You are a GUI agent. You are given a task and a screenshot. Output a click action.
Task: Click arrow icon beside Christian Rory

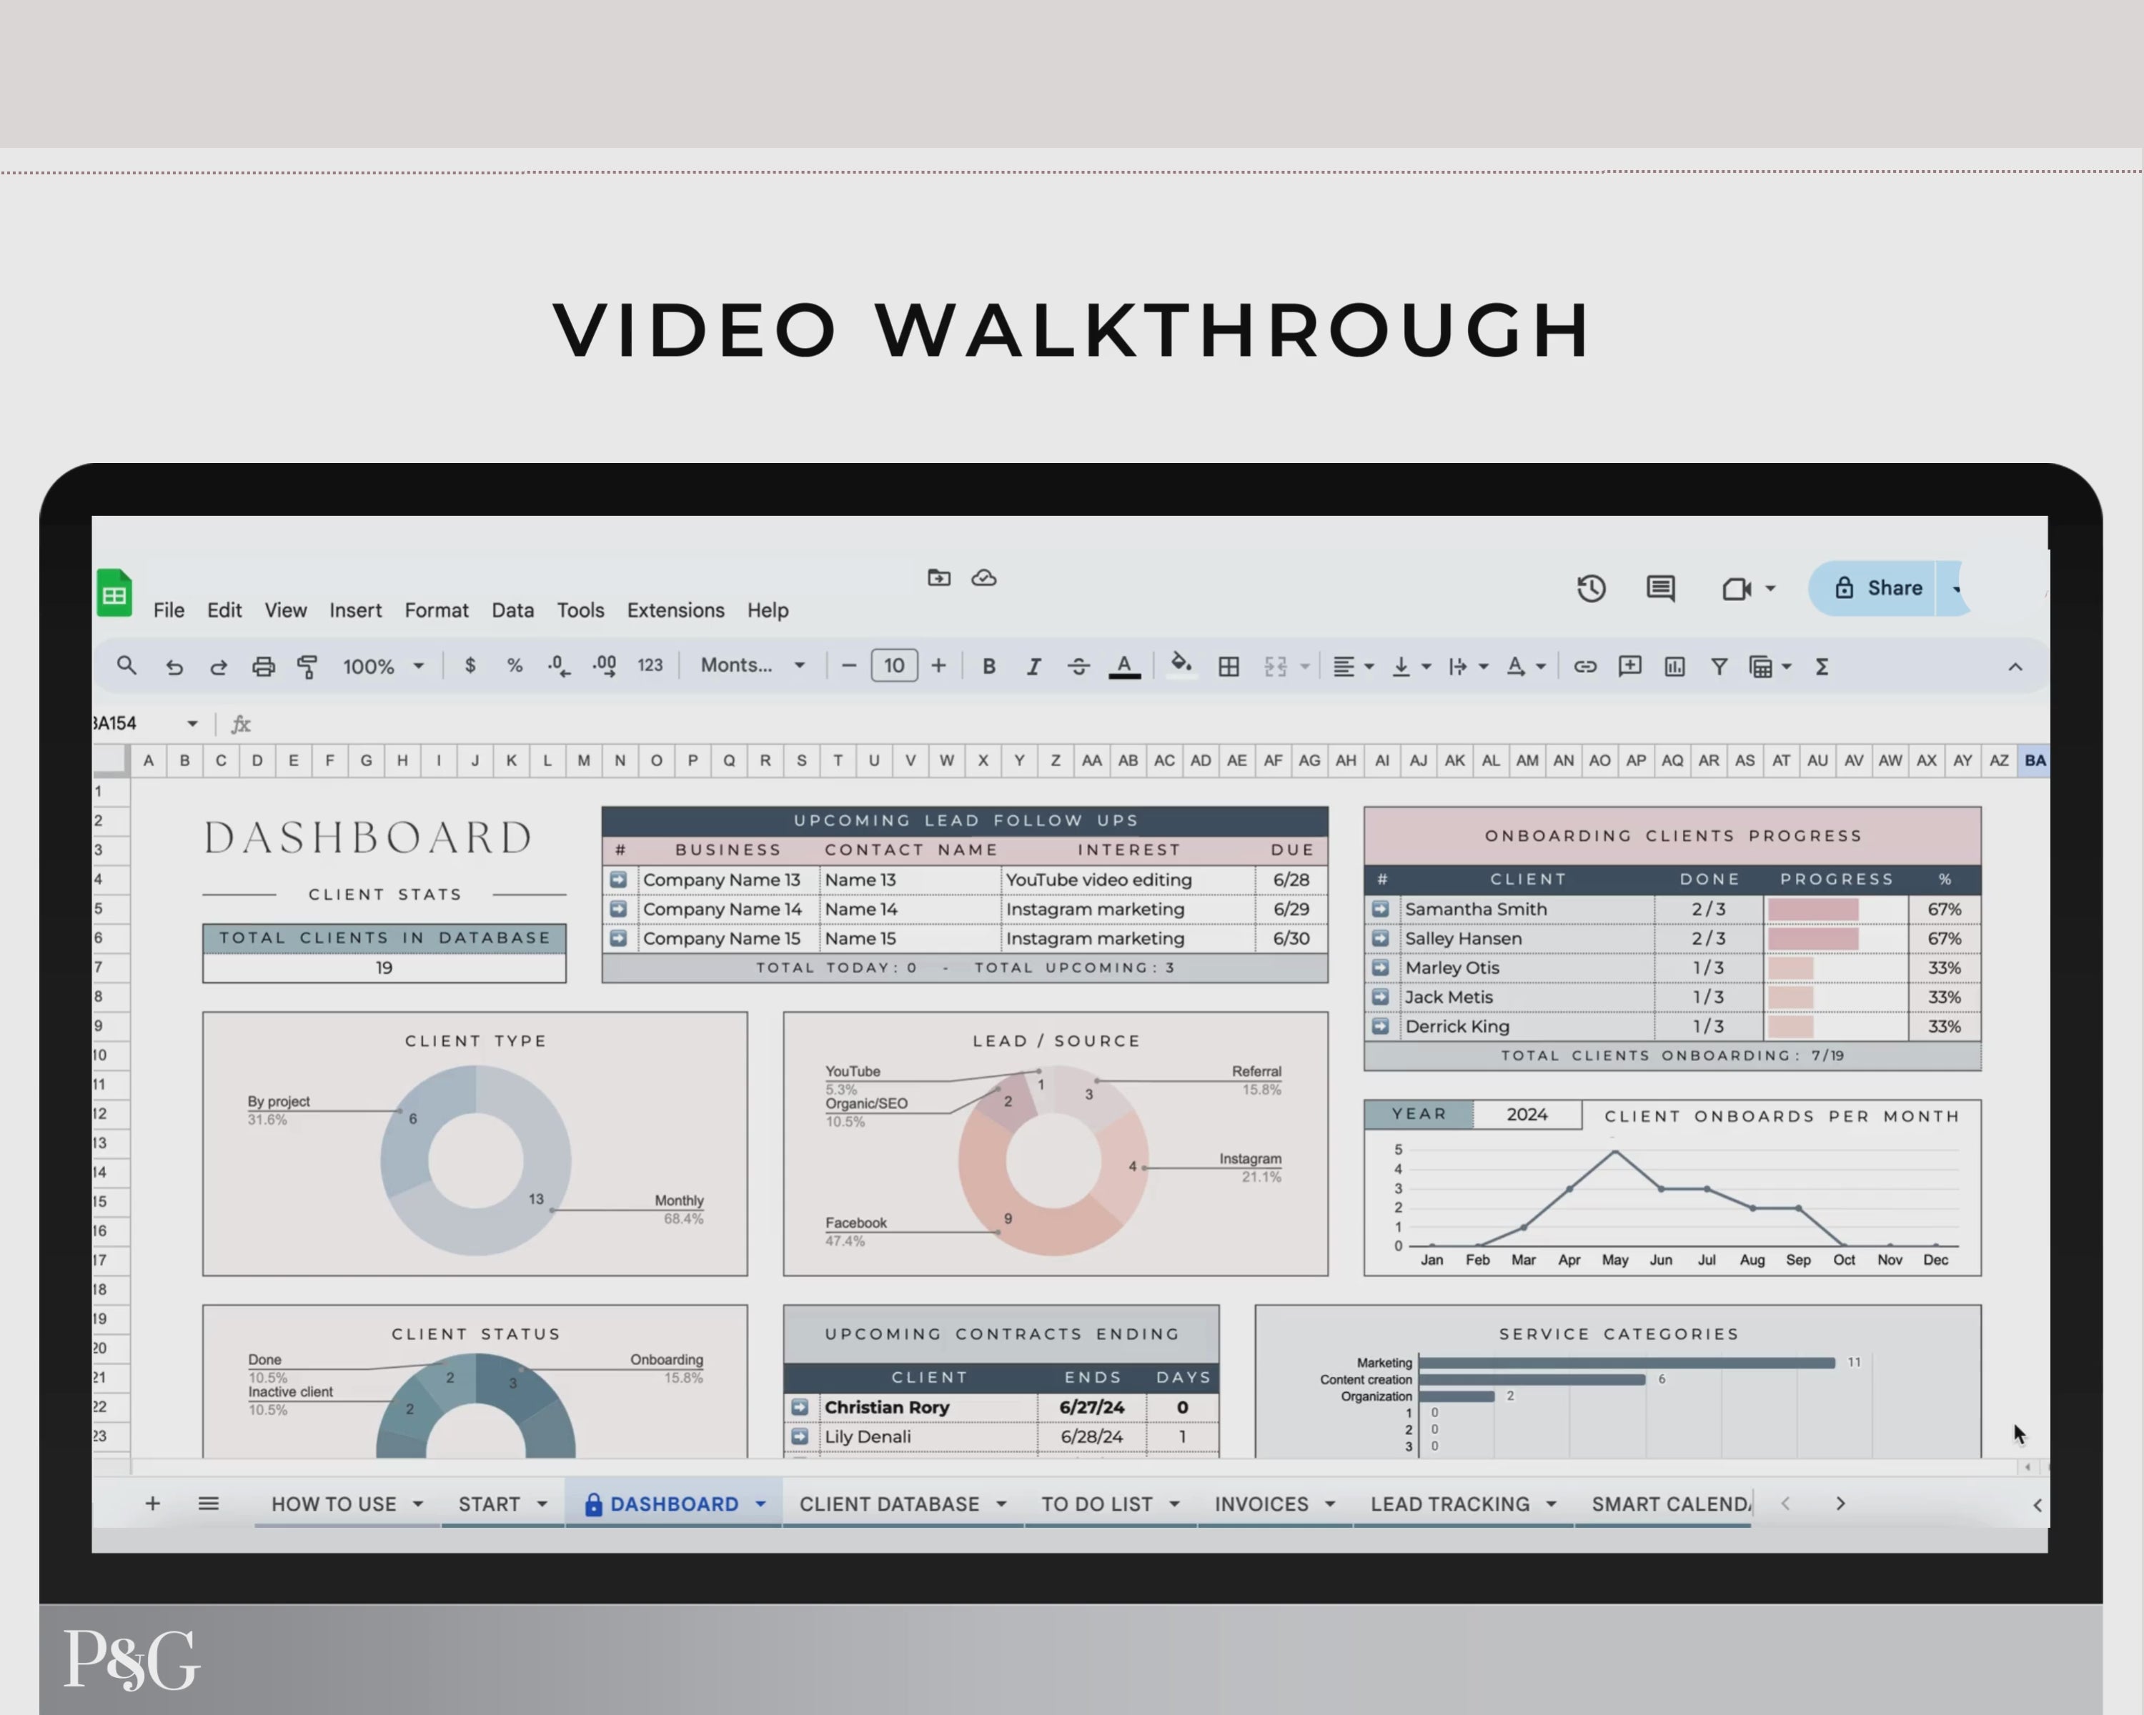pyautogui.click(x=800, y=1407)
